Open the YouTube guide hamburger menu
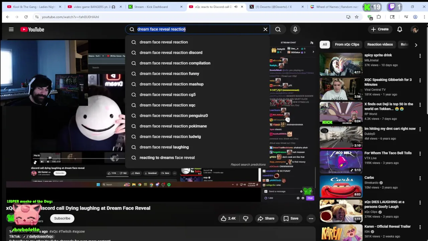This screenshot has width=428, height=241. pyautogui.click(x=11, y=29)
